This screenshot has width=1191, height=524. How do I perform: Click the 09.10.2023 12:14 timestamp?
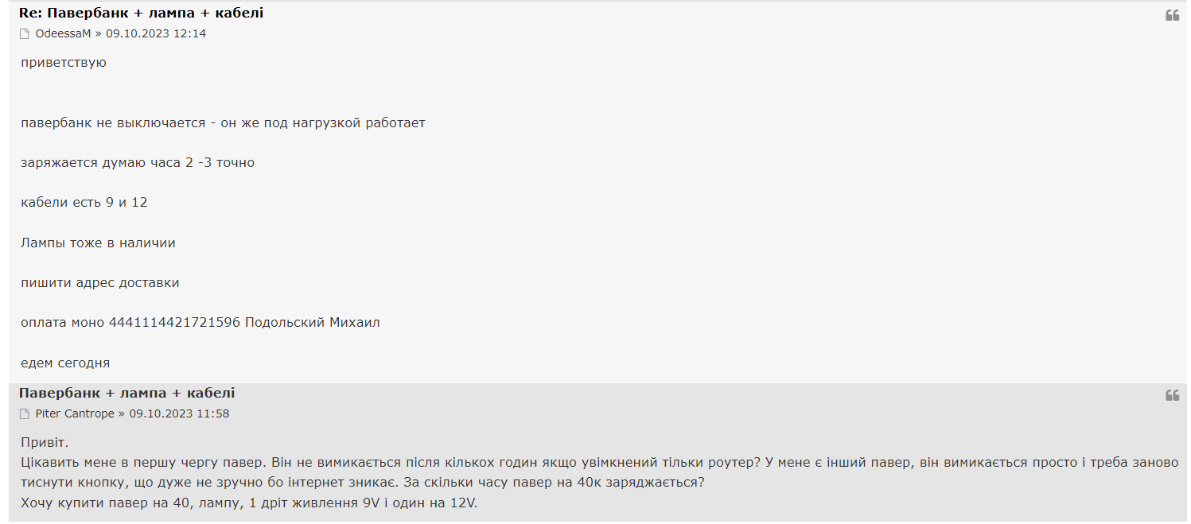(156, 33)
